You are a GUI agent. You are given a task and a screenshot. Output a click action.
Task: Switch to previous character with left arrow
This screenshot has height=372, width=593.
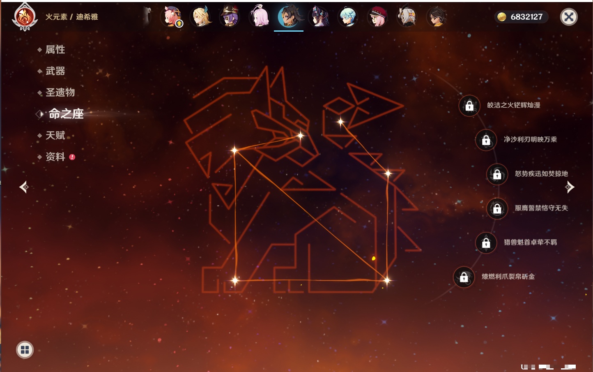tap(24, 187)
